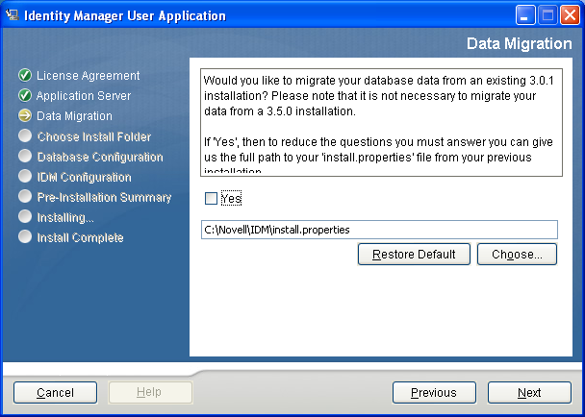Cancel the installation

pyautogui.click(x=55, y=392)
